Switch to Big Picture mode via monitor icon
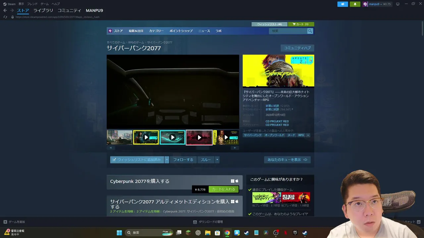Viewport: 424px width, 238px height. tap(398, 4)
